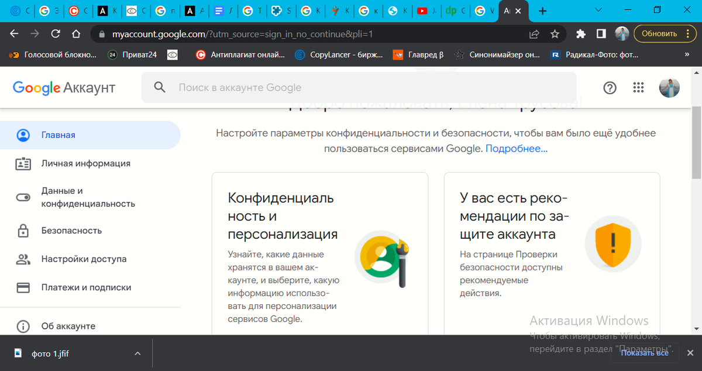The height and width of the screenshot is (371, 702).
Task: Go back to the previous page
Action: (15, 34)
